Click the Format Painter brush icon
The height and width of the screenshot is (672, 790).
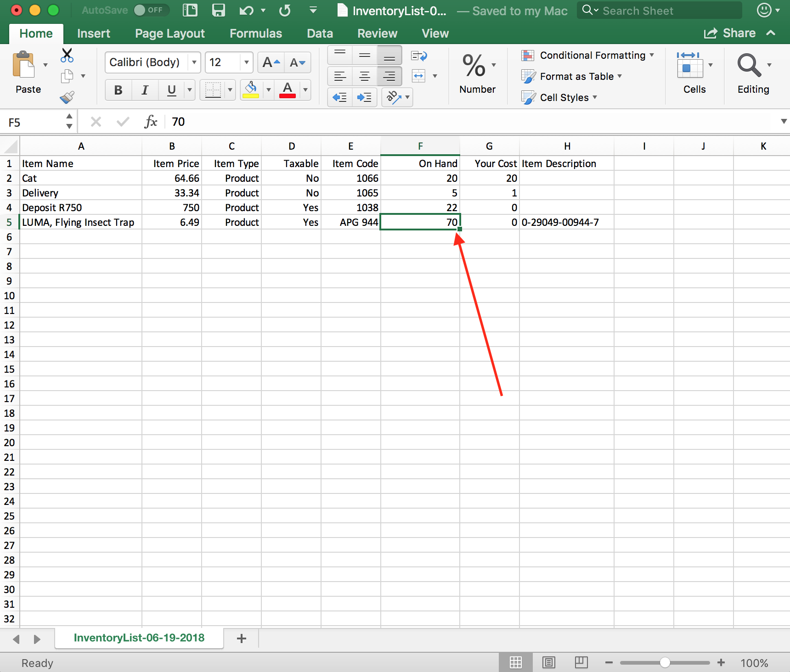[x=67, y=97]
